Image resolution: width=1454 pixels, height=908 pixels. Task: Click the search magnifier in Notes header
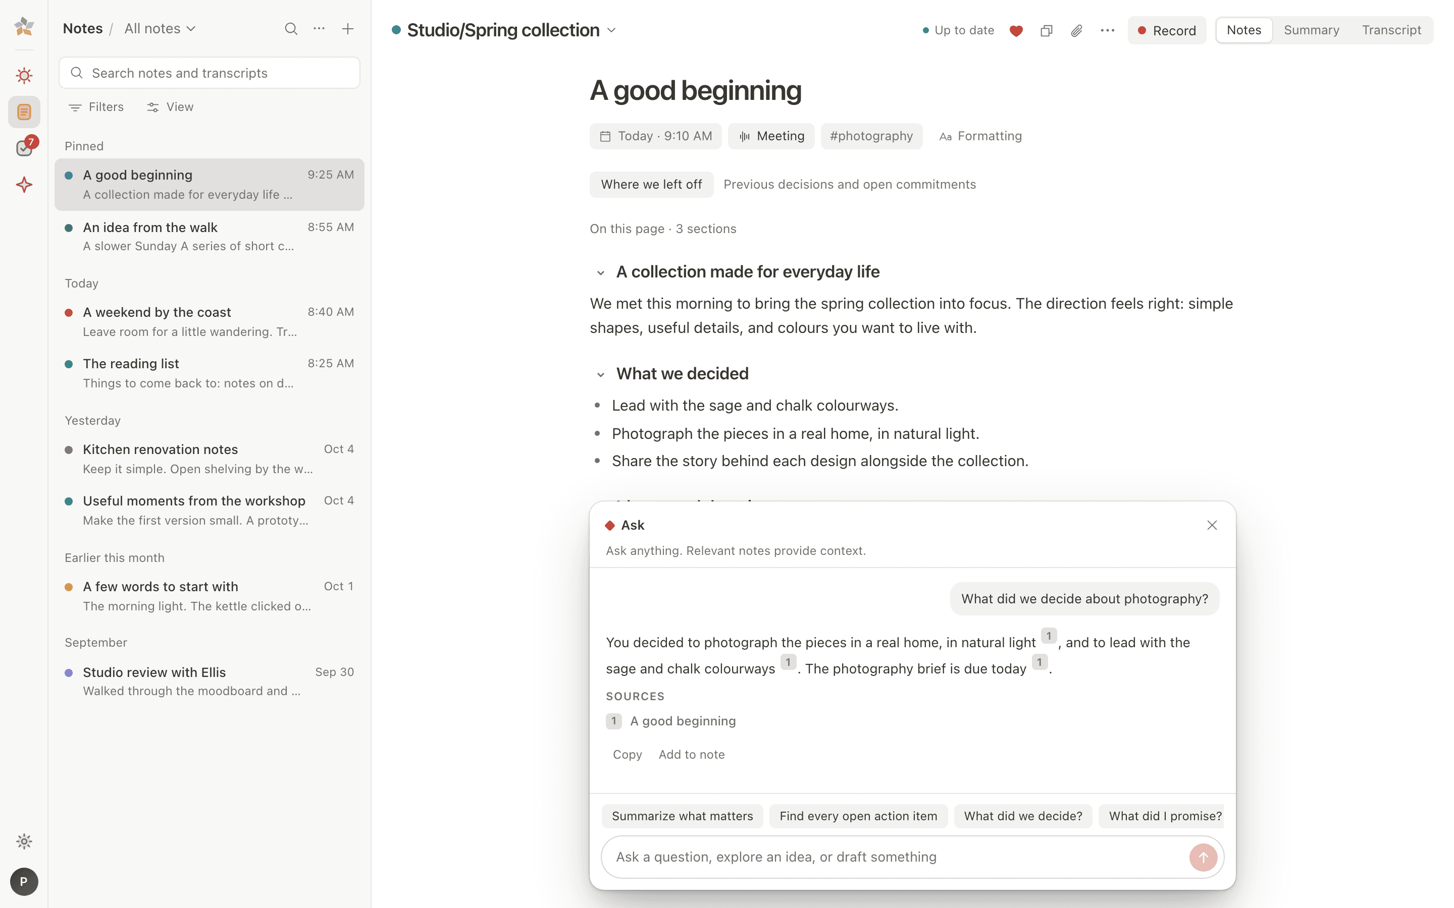291,29
